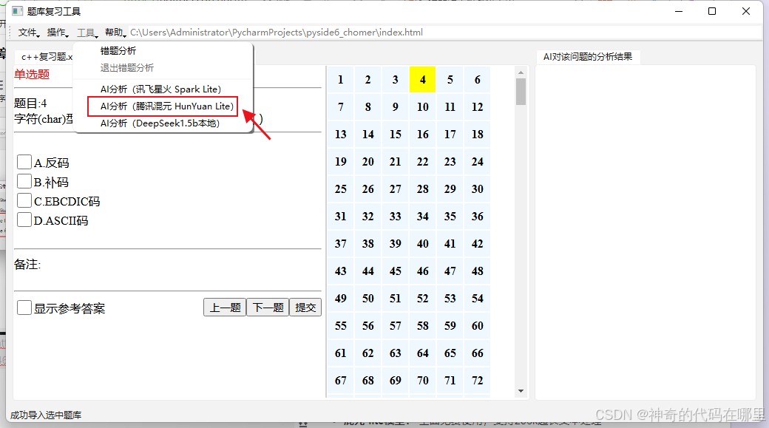769x428 pixels.
Task: Choose AI分析 (腾讯混元 HunYuan Lite)
Action: (167, 106)
